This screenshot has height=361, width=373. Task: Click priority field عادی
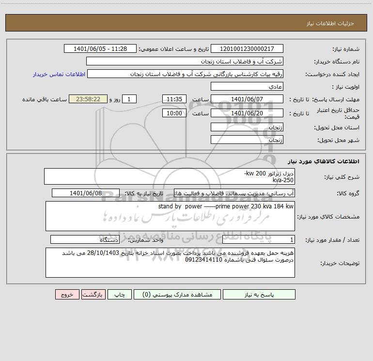coord(247,86)
